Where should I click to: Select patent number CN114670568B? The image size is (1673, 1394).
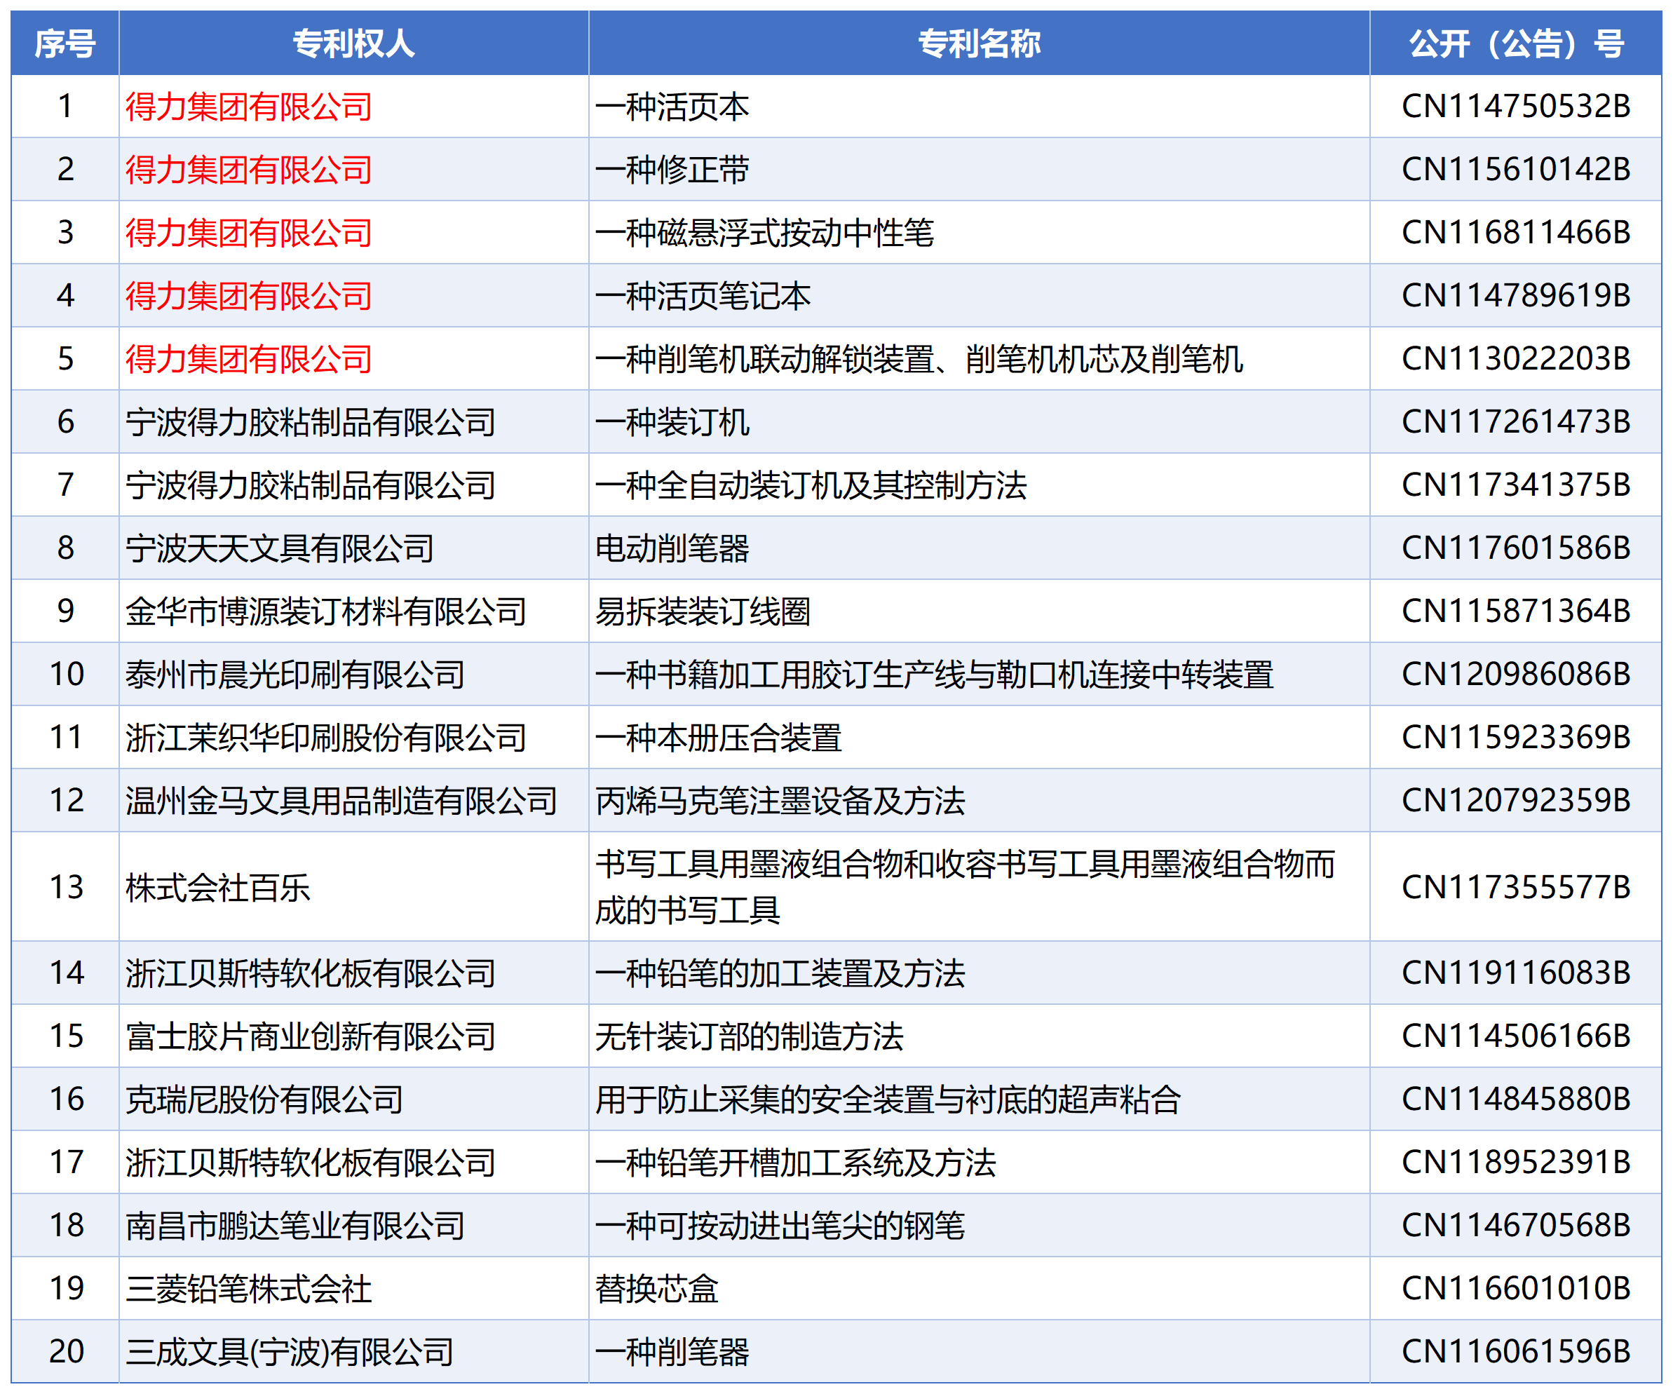point(1516,1226)
